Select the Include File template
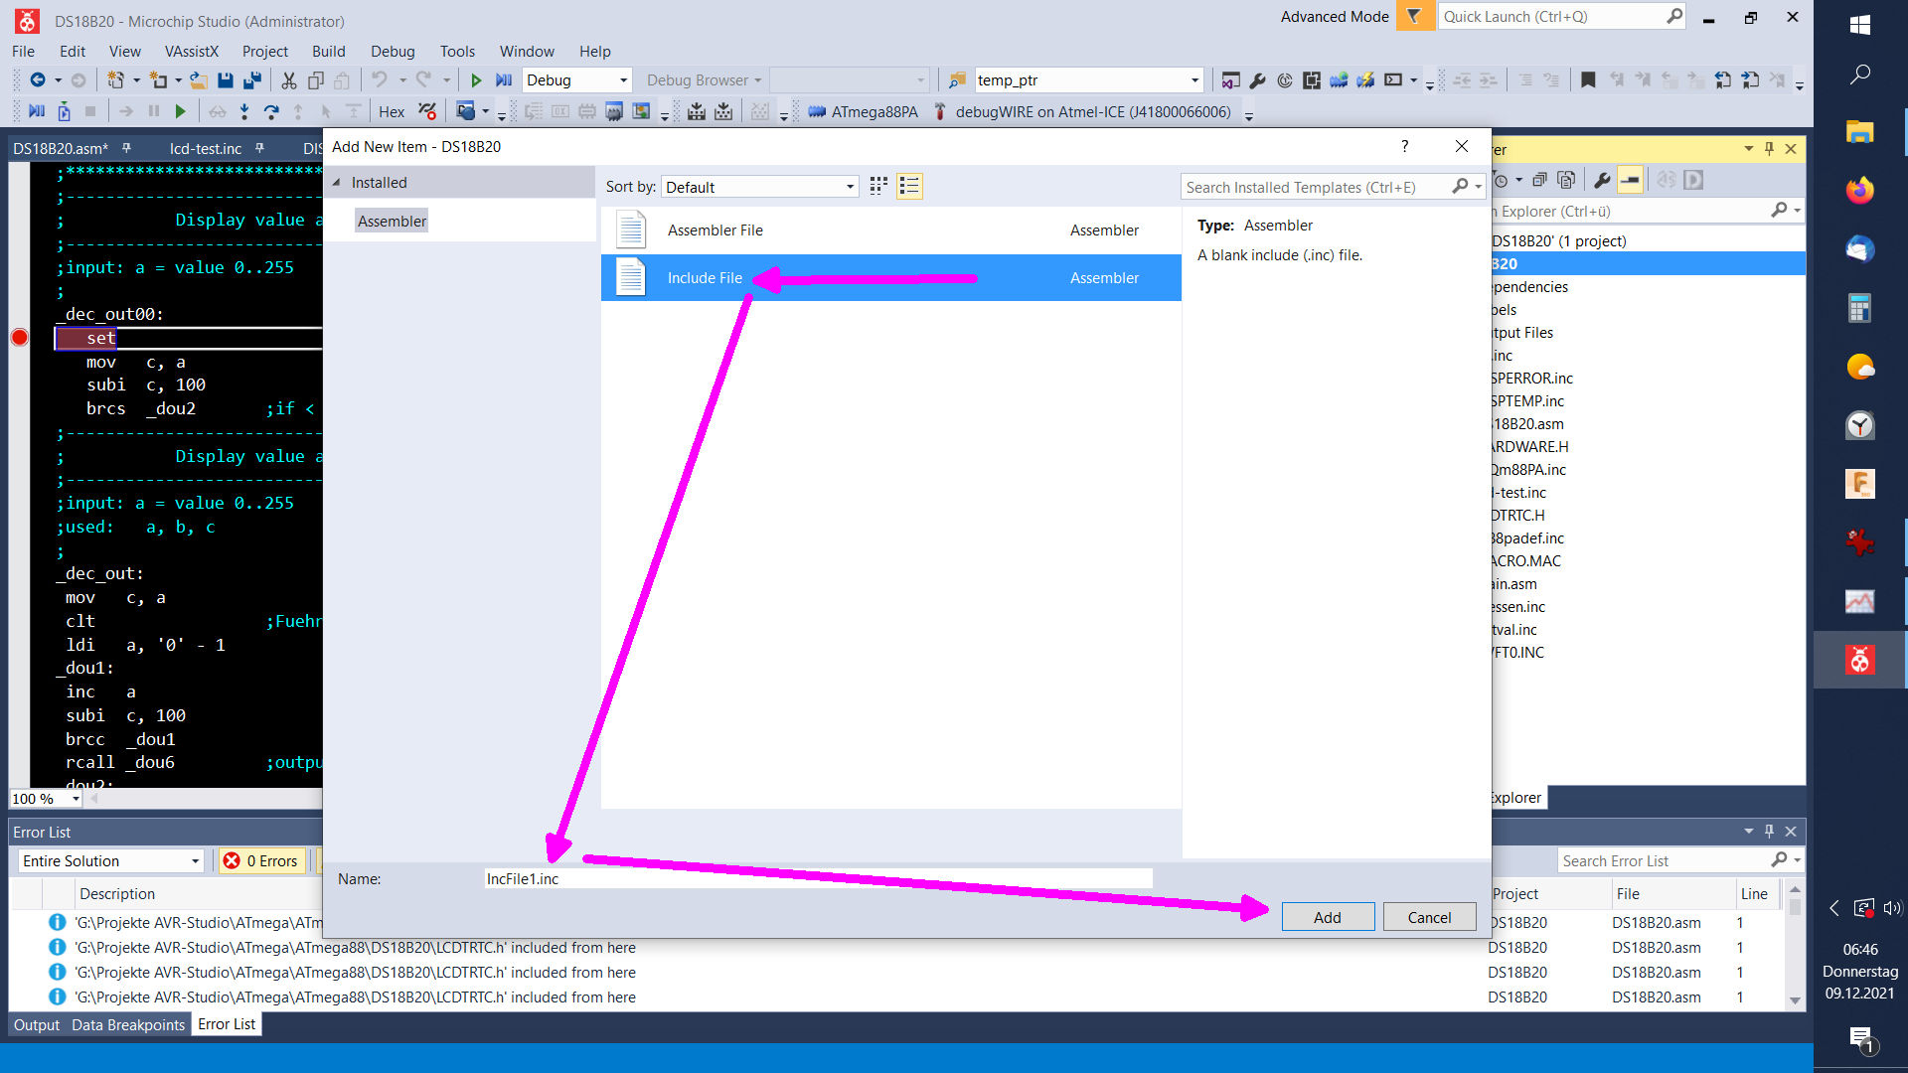This screenshot has width=1908, height=1073. tap(890, 278)
